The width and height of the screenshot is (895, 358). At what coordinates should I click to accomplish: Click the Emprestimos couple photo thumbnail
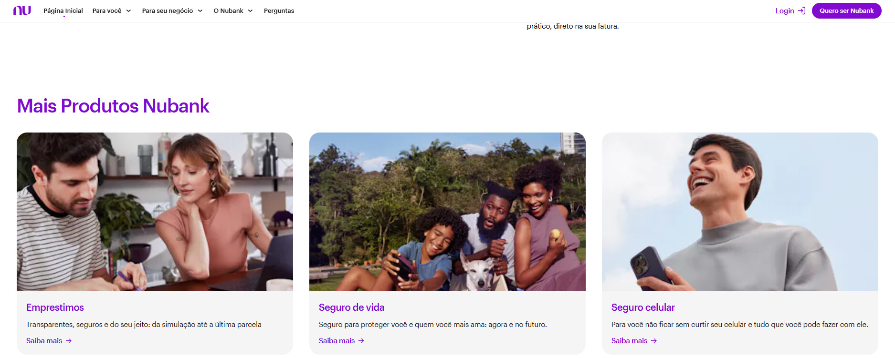click(x=155, y=212)
